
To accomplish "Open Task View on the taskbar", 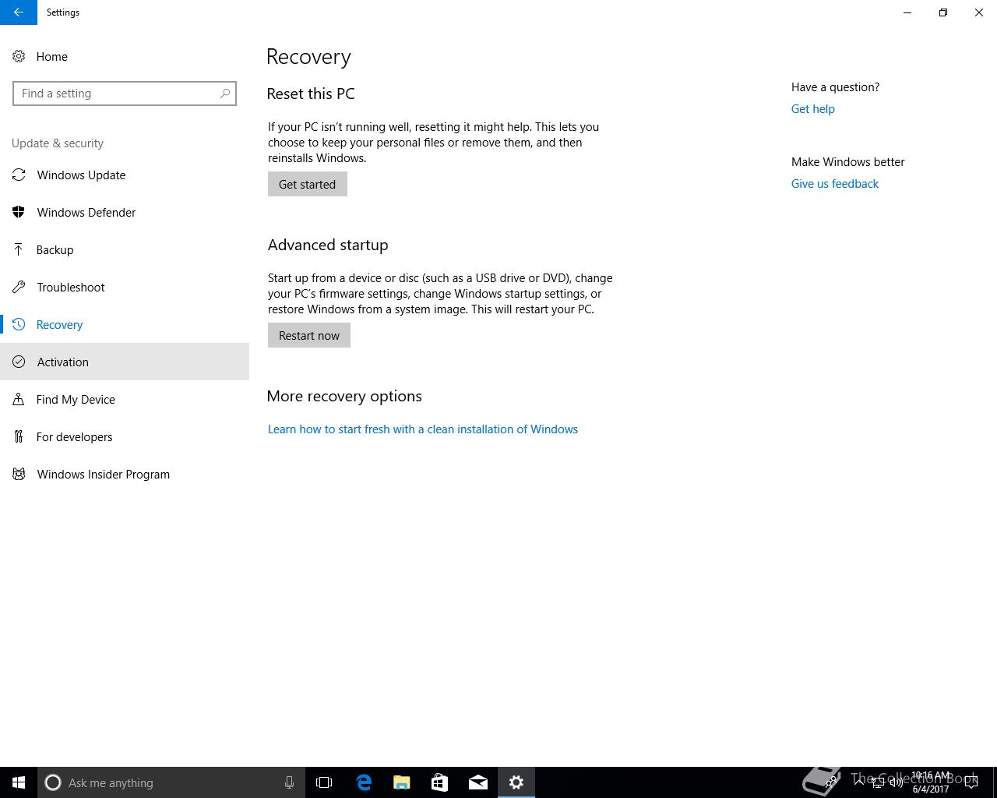I will click(x=324, y=782).
